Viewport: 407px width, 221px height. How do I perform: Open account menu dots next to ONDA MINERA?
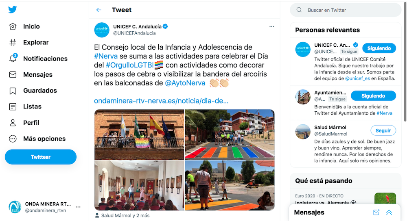pos(78,207)
